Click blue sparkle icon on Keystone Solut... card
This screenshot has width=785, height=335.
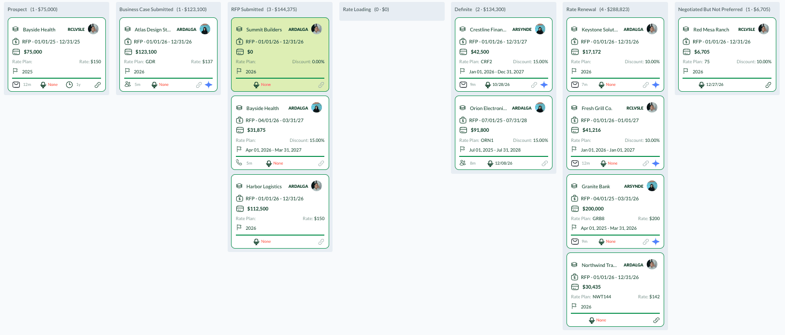click(x=656, y=84)
